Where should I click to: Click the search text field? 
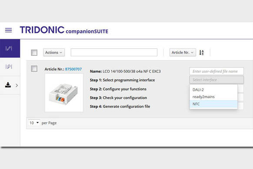(114, 52)
